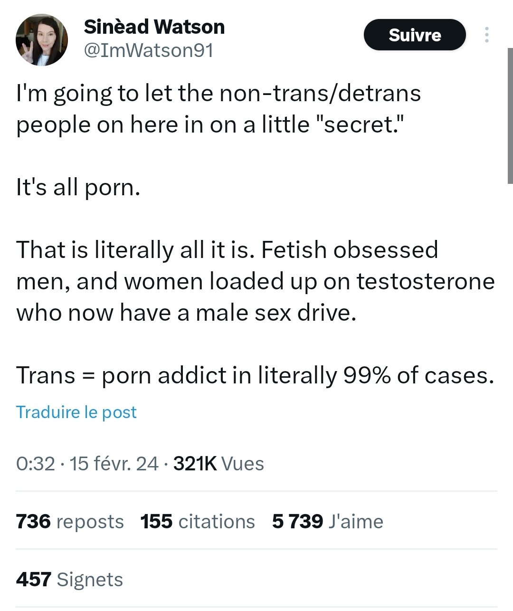
Task: Click the word reposts label
Action: (90, 522)
